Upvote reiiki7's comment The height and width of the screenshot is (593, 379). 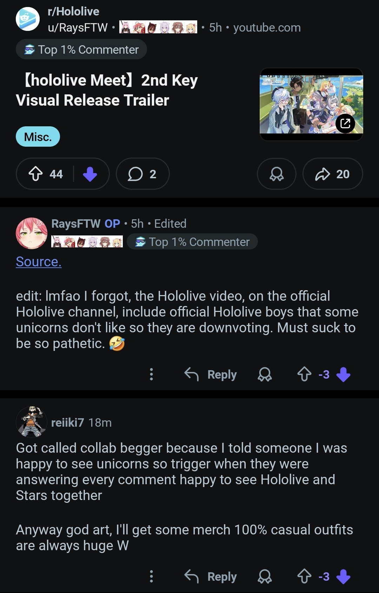[x=304, y=577]
